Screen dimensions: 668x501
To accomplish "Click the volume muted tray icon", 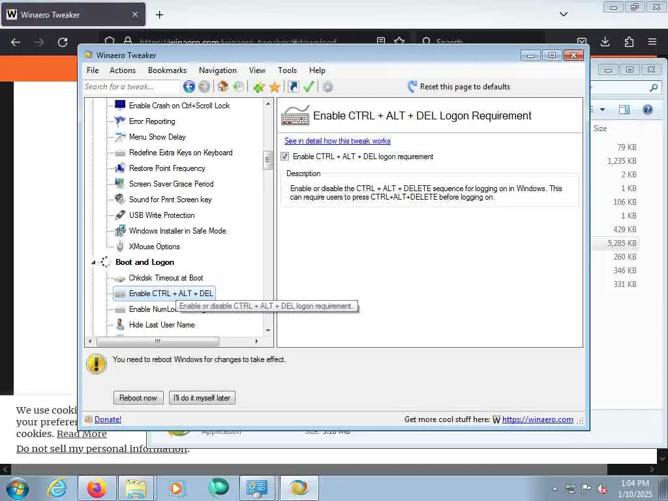I will pos(602,489).
